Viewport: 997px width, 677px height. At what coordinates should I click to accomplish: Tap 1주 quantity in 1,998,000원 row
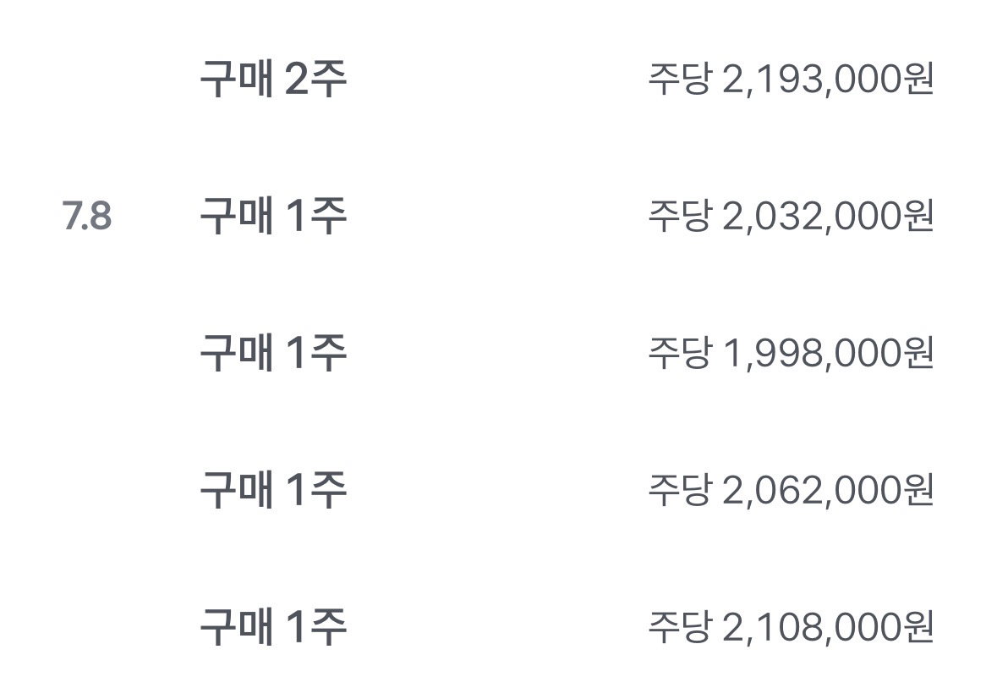pyautogui.click(x=316, y=353)
